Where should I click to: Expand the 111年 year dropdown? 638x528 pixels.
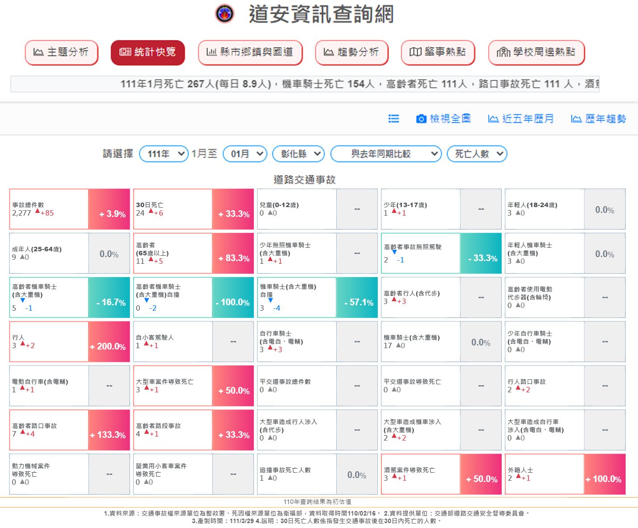tap(164, 154)
